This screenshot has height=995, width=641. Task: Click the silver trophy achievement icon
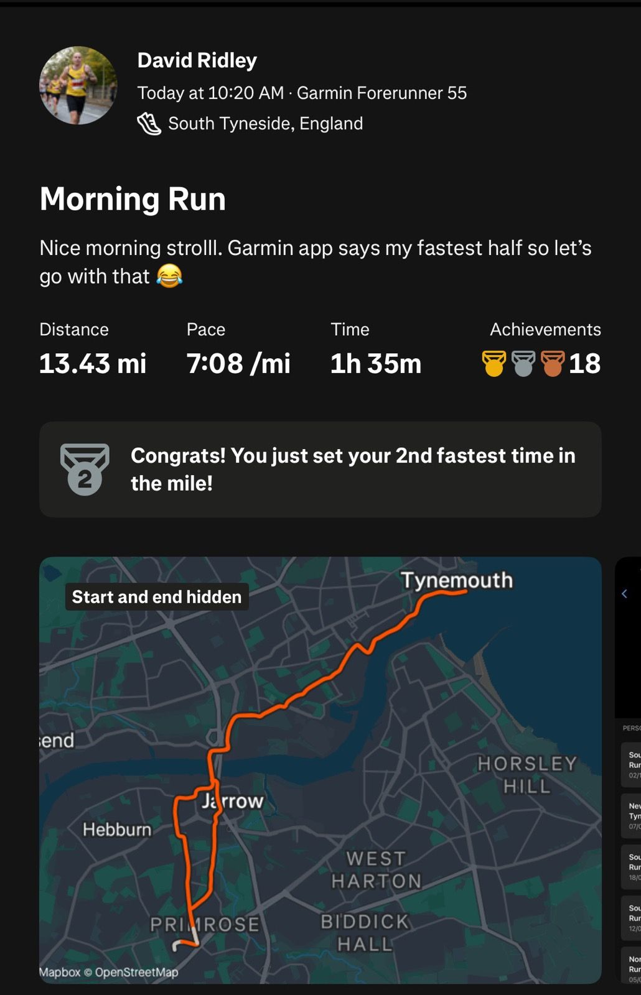[523, 364]
